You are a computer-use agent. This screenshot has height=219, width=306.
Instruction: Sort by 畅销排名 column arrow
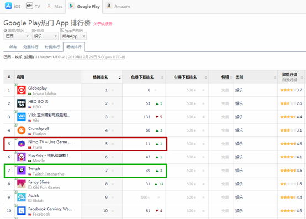click(x=120, y=78)
